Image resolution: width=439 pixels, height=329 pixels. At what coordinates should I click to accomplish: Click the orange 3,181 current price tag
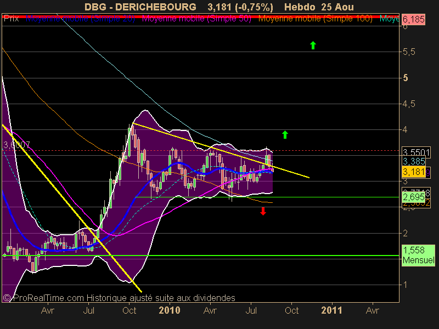point(414,172)
